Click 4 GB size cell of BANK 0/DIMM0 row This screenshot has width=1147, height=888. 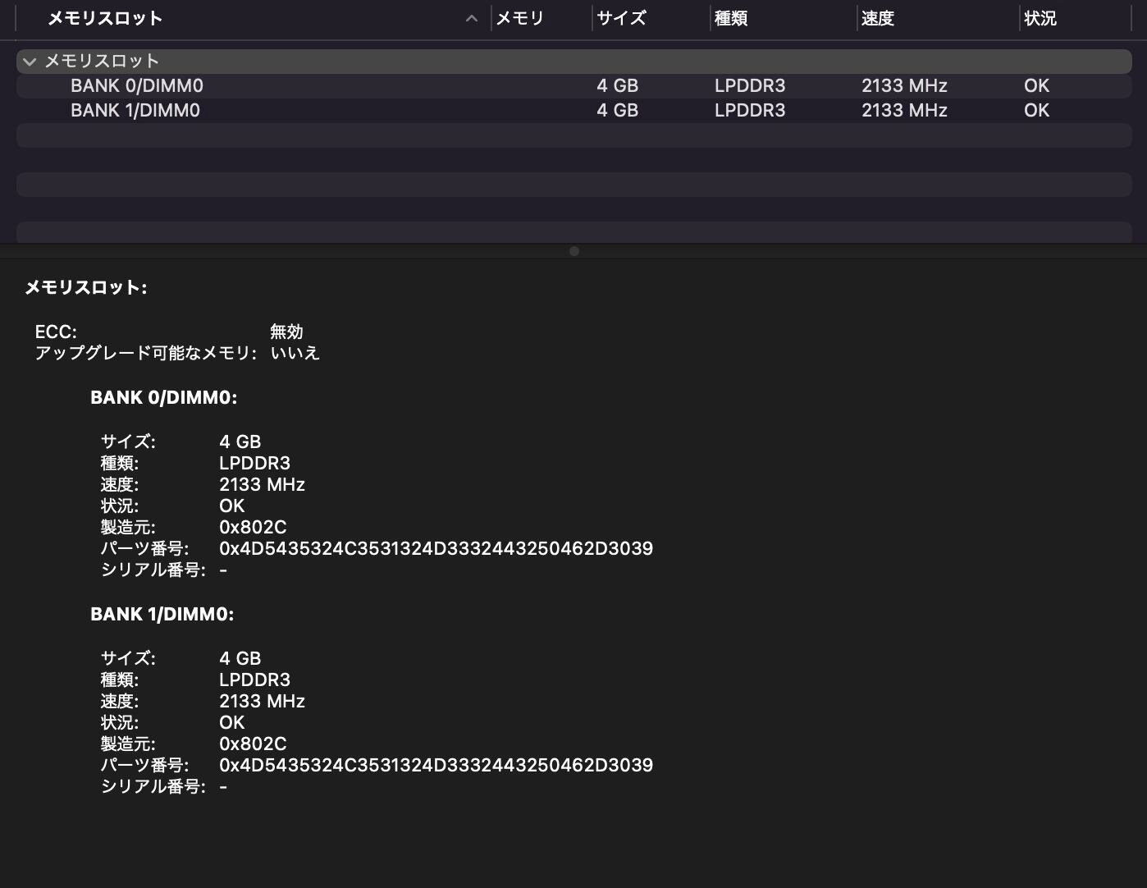pos(617,86)
